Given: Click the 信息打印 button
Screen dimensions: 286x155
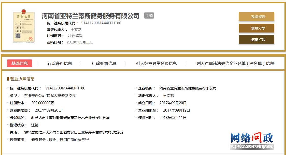Looking at the screenshot, I should tap(256, 40).
